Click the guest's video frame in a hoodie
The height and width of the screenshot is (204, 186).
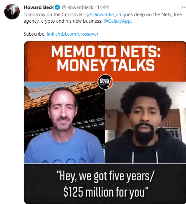[146, 122]
